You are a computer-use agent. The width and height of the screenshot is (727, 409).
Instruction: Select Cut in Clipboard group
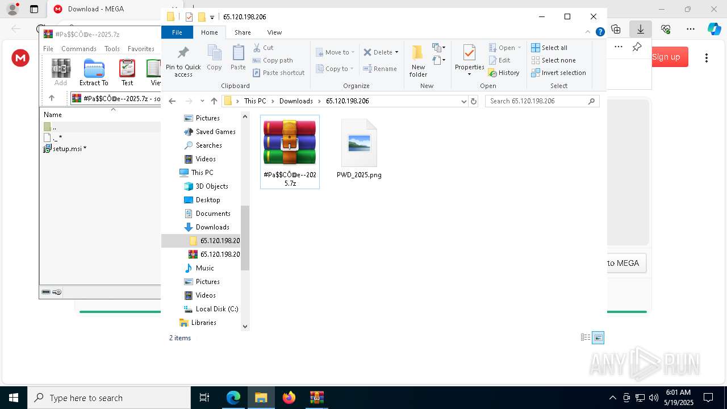tap(263, 48)
